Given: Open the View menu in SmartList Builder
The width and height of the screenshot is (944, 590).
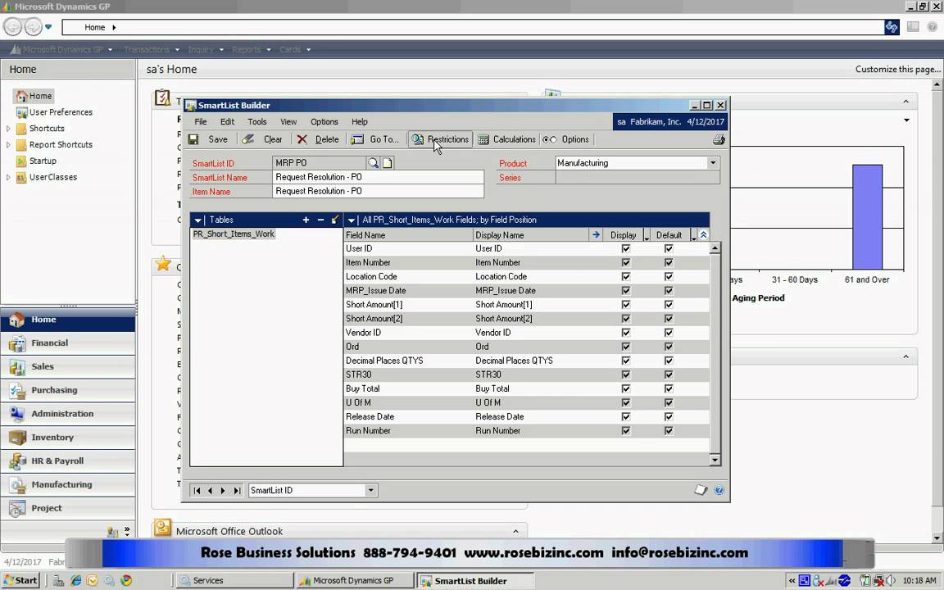Looking at the screenshot, I should pyautogui.click(x=288, y=121).
